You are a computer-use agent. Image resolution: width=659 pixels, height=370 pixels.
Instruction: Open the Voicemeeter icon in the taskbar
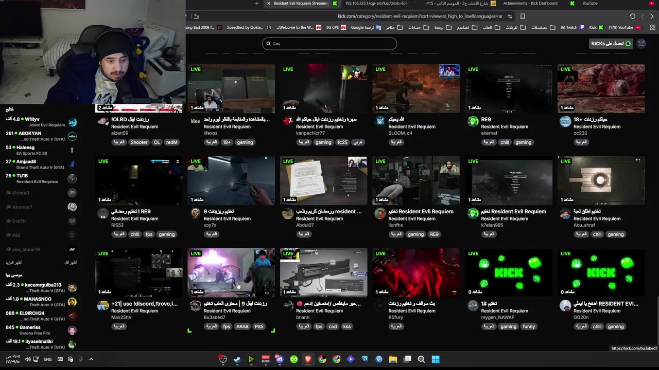point(265,359)
